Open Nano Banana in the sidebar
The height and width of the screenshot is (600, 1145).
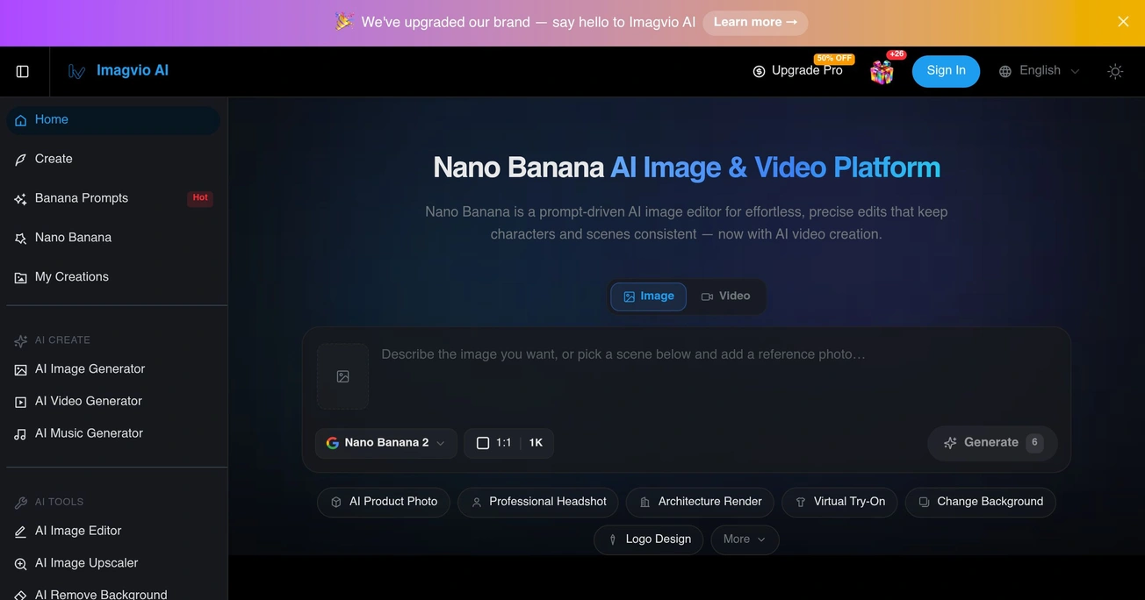113,238
